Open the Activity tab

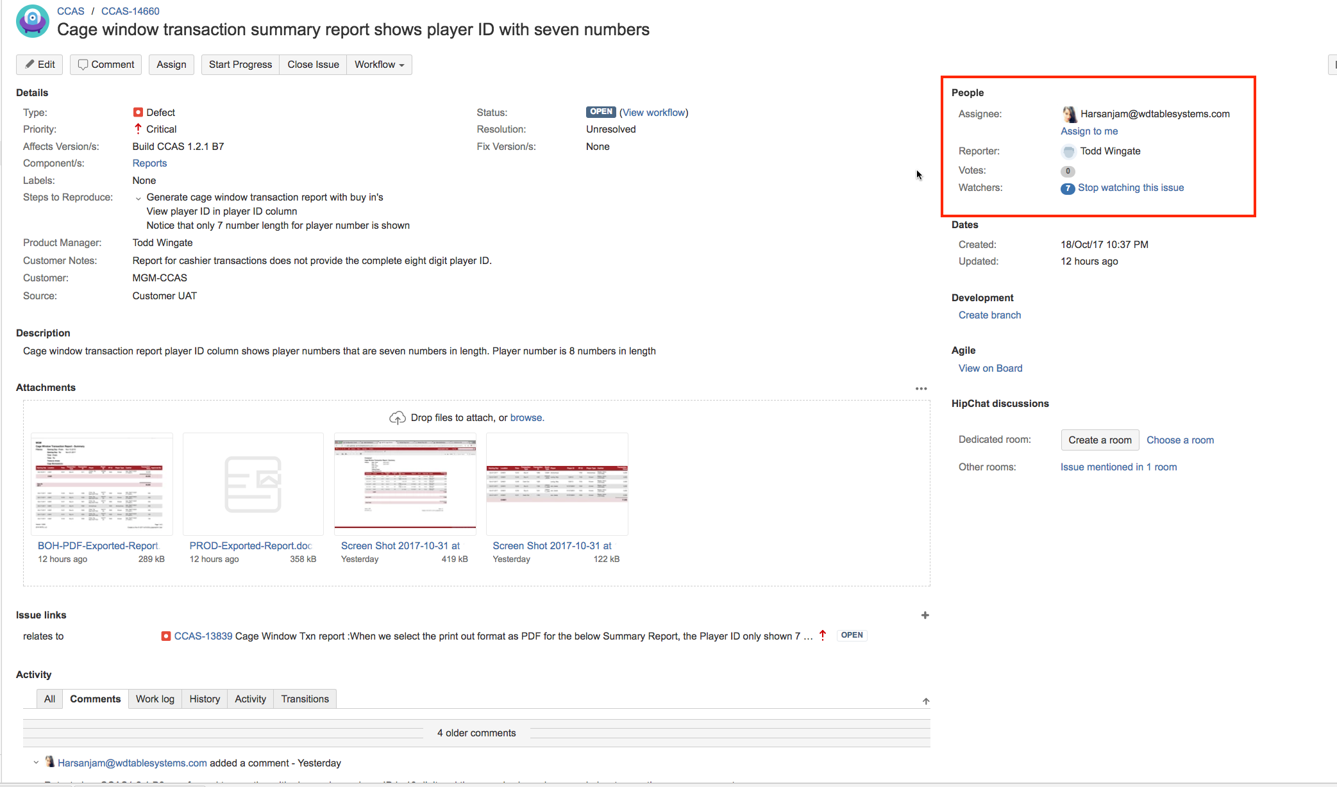tap(250, 699)
